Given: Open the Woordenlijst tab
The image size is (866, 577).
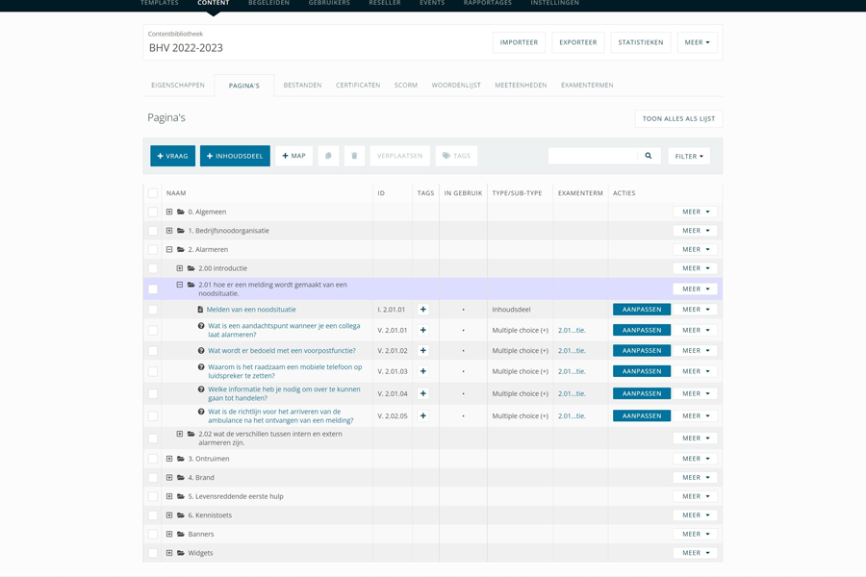Looking at the screenshot, I should coord(456,85).
